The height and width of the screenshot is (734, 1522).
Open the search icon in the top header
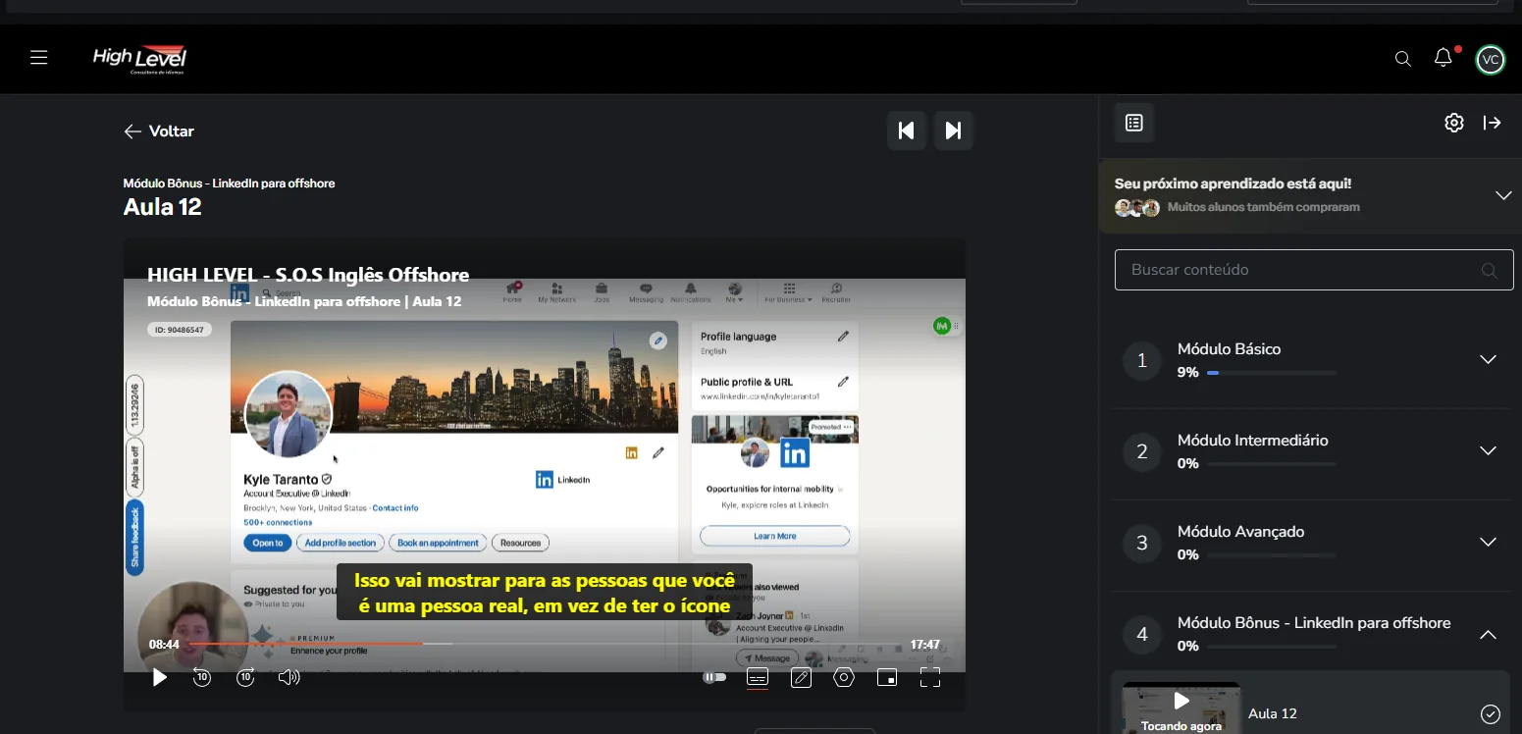1403,59
